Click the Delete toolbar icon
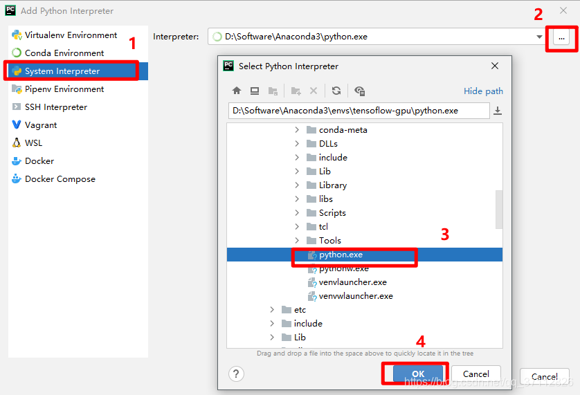Screen dimensions: 580x395 pyautogui.click(x=314, y=91)
